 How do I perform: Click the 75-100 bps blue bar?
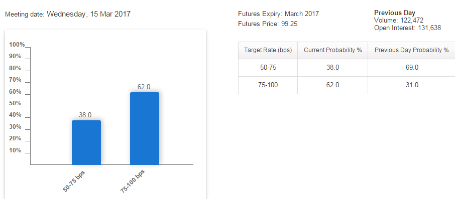click(145, 129)
